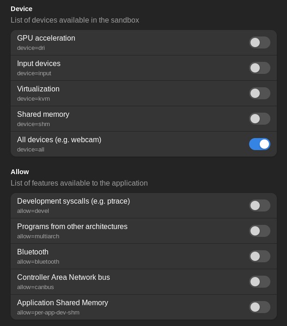This screenshot has width=287, height=326.
Task: Toggle Controller Area Network bus on
Action: (260, 282)
